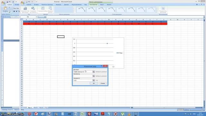Viewport: 206px width, 116px height.
Task: Open the Data tab
Action: [66, 5]
